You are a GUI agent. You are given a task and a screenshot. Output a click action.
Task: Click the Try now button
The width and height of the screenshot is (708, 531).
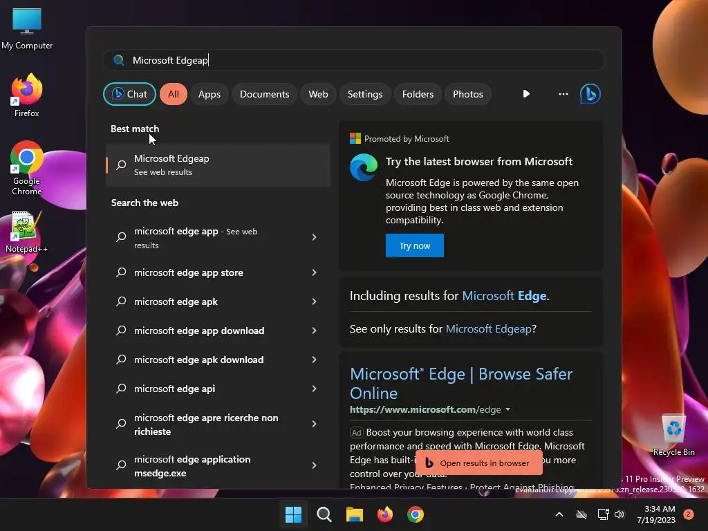click(x=415, y=245)
